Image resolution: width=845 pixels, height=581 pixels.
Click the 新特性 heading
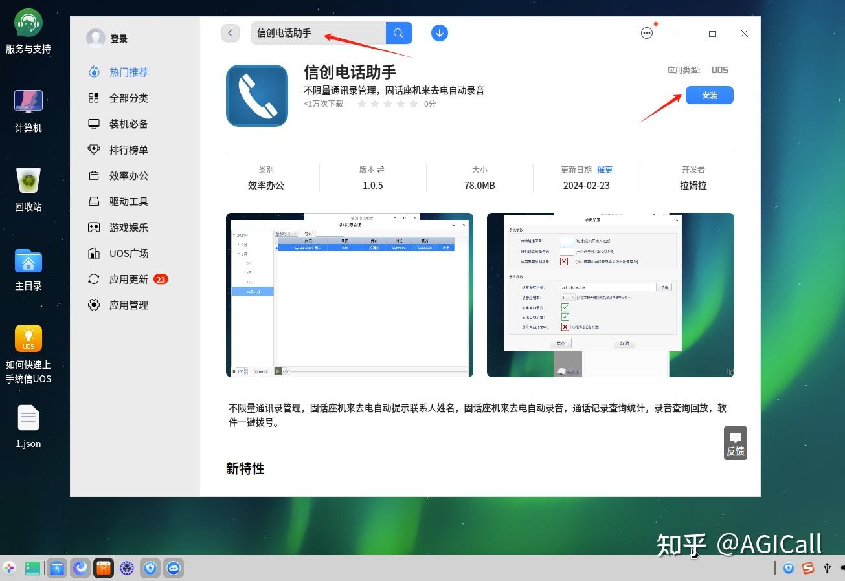click(x=245, y=468)
